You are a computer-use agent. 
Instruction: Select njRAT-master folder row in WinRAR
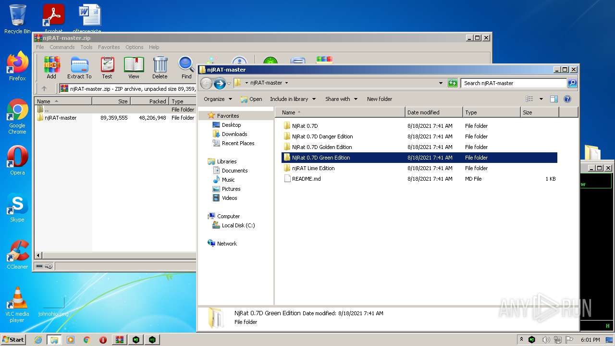click(x=115, y=118)
